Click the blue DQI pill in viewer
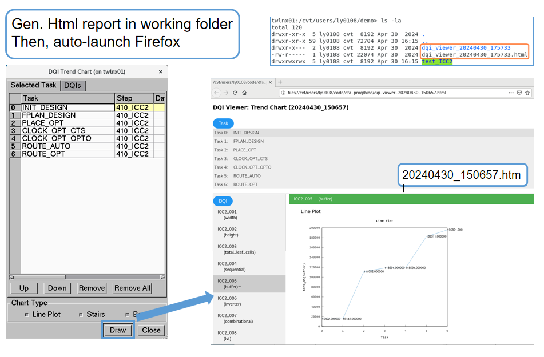The height and width of the screenshot is (357, 544). pyautogui.click(x=223, y=201)
